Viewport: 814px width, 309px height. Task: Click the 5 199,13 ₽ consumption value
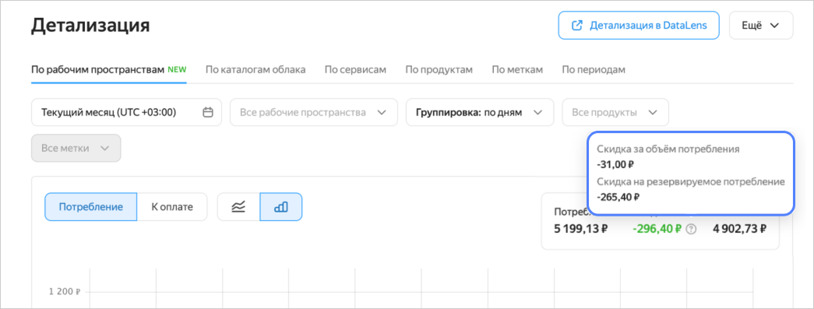tap(581, 229)
